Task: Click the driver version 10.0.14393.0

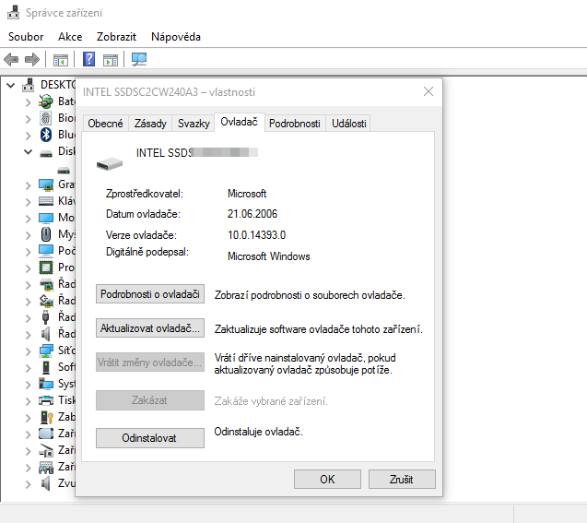Action: pos(256,235)
